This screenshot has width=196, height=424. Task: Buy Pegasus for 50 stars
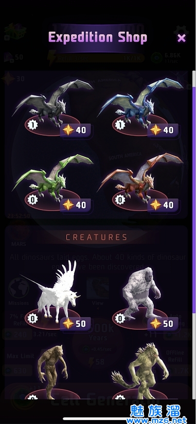[75, 324]
